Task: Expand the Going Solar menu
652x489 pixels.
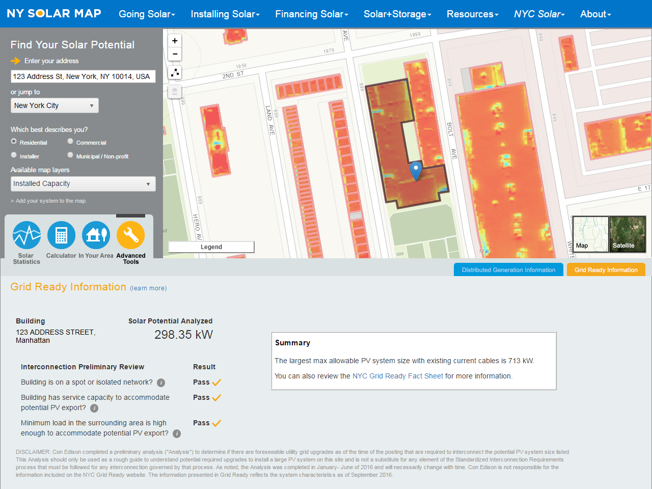Action: point(147,14)
